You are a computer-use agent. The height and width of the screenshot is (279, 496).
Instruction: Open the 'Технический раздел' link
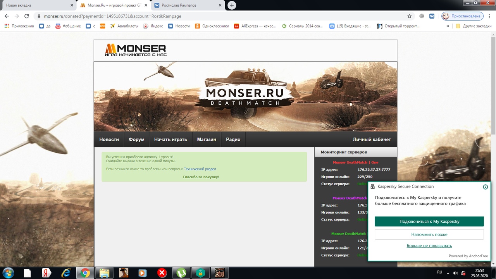pyautogui.click(x=200, y=169)
